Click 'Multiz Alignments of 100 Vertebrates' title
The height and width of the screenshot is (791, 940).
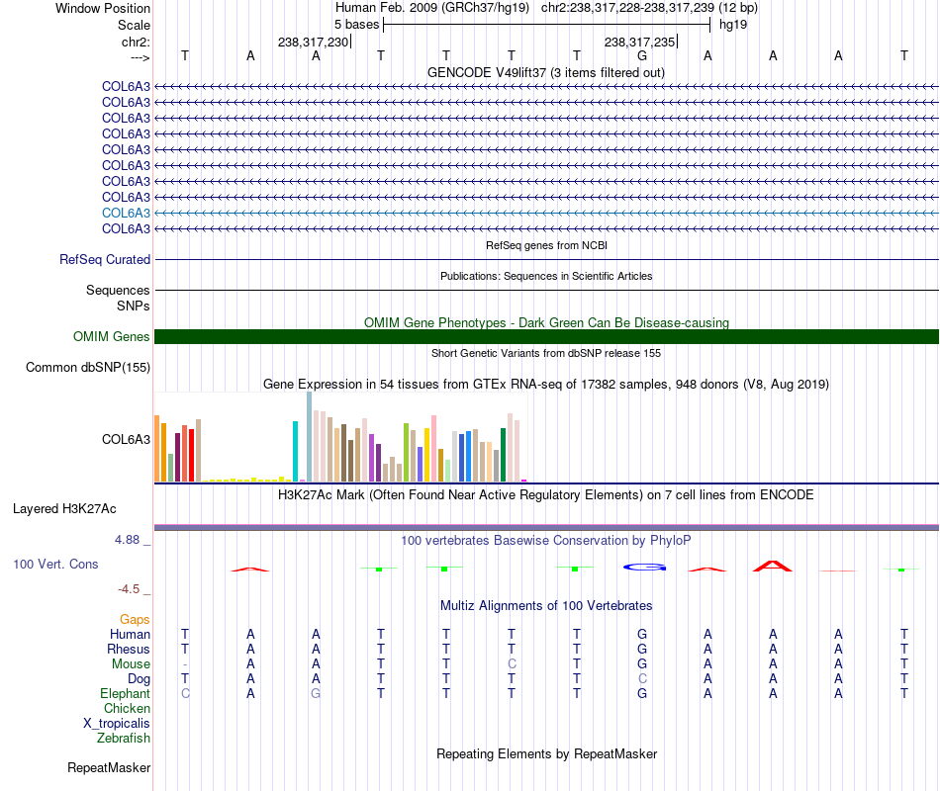[x=546, y=605]
